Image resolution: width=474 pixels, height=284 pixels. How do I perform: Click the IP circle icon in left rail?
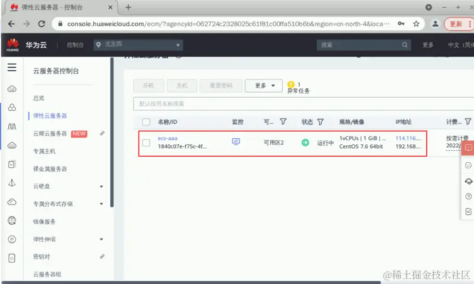pos(12,239)
